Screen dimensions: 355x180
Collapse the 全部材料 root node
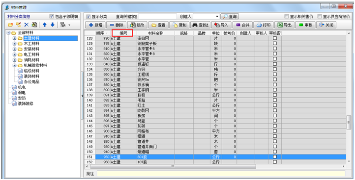(8, 33)
